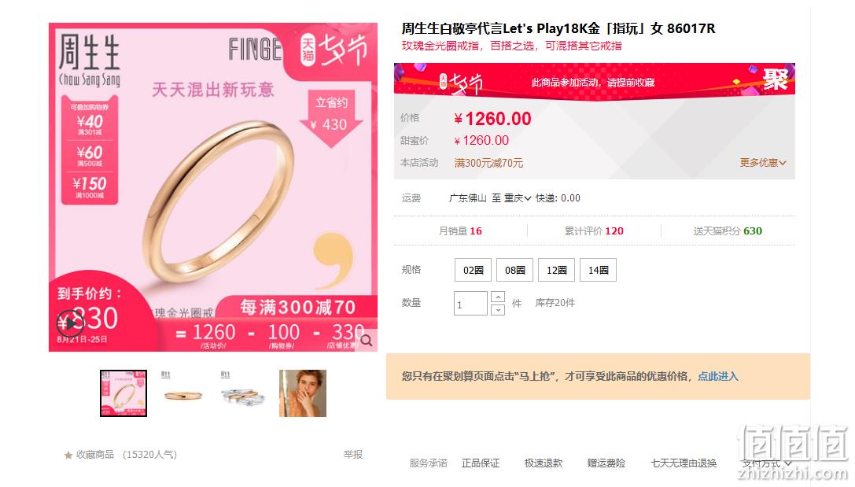855x487 pixels.
Task: Click the 聚 badge icon on promo banner
Action: tap(775, 79)
